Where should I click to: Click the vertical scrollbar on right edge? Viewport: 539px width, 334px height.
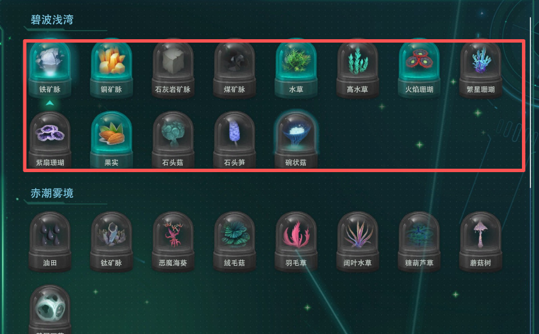coord(530,103)
